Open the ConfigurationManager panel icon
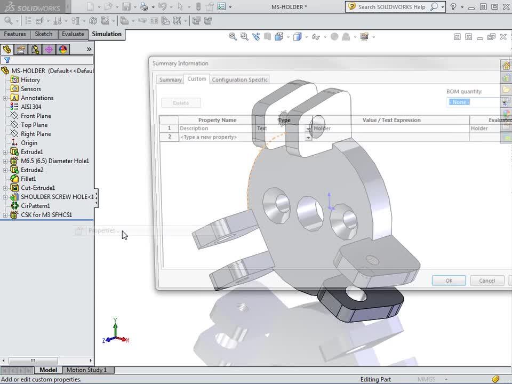This screenshot has height=384, width=512. coord(35,50)
